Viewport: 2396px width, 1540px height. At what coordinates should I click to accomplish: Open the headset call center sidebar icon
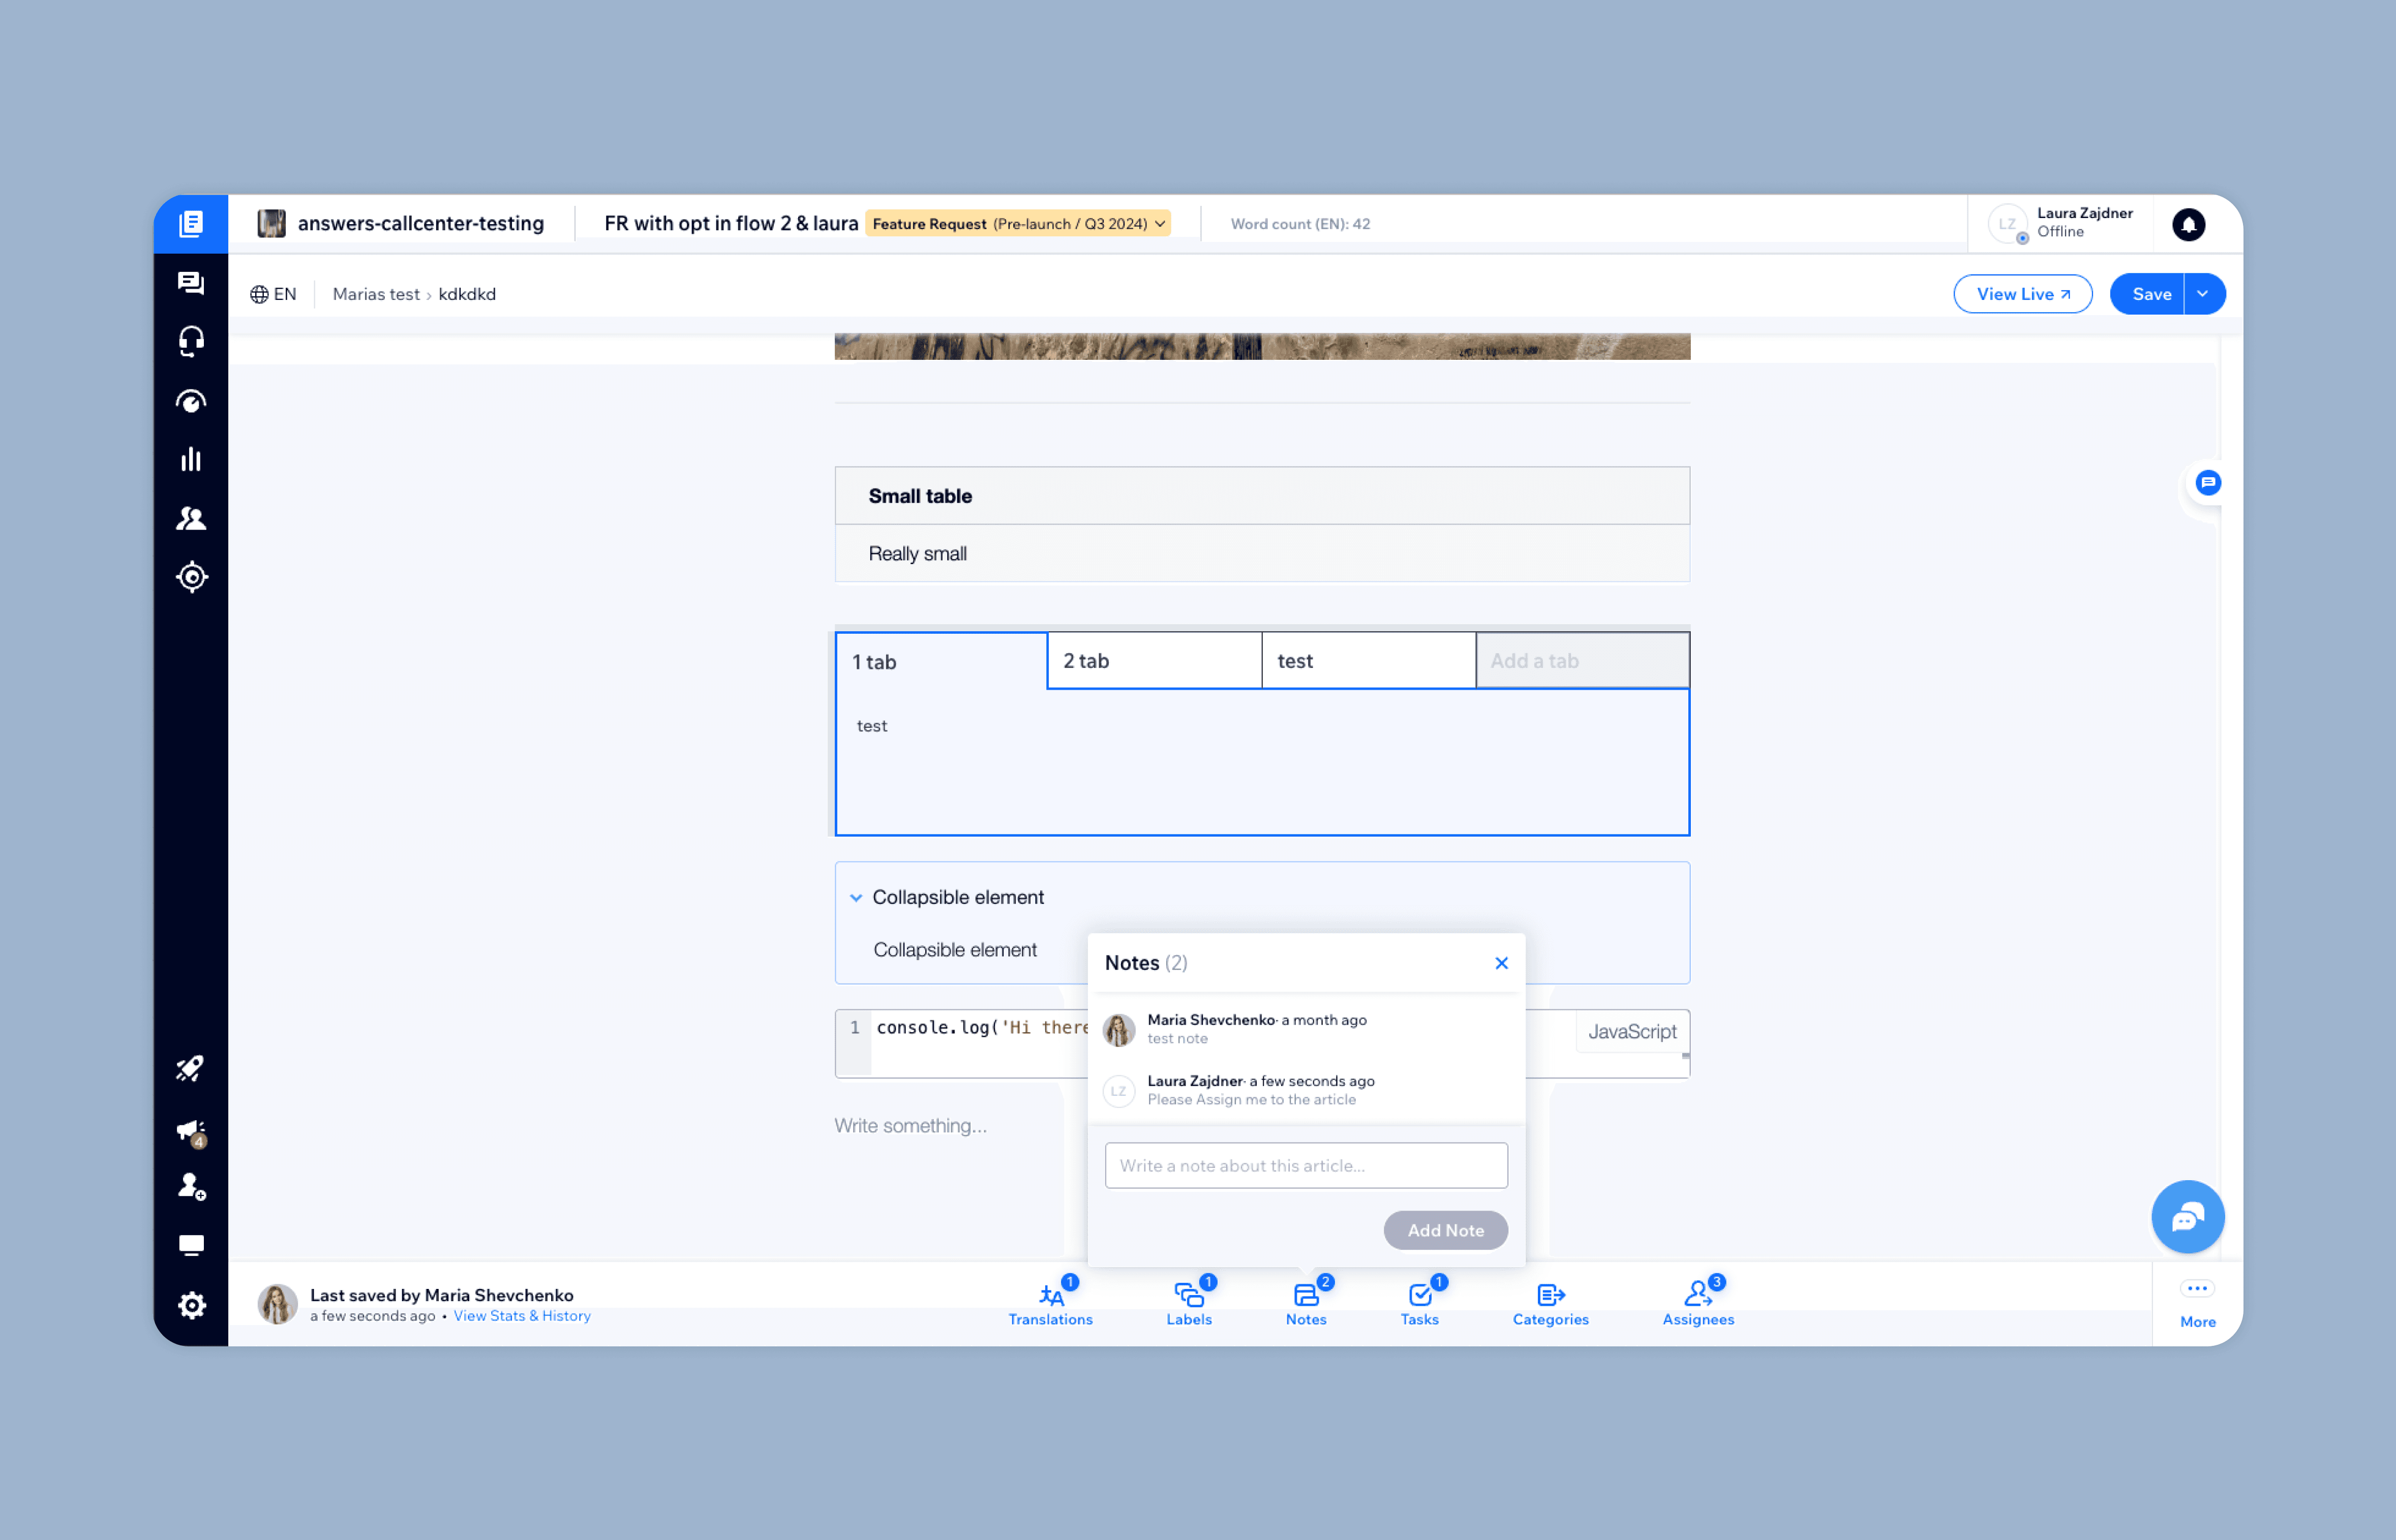(x=191, y=342)
